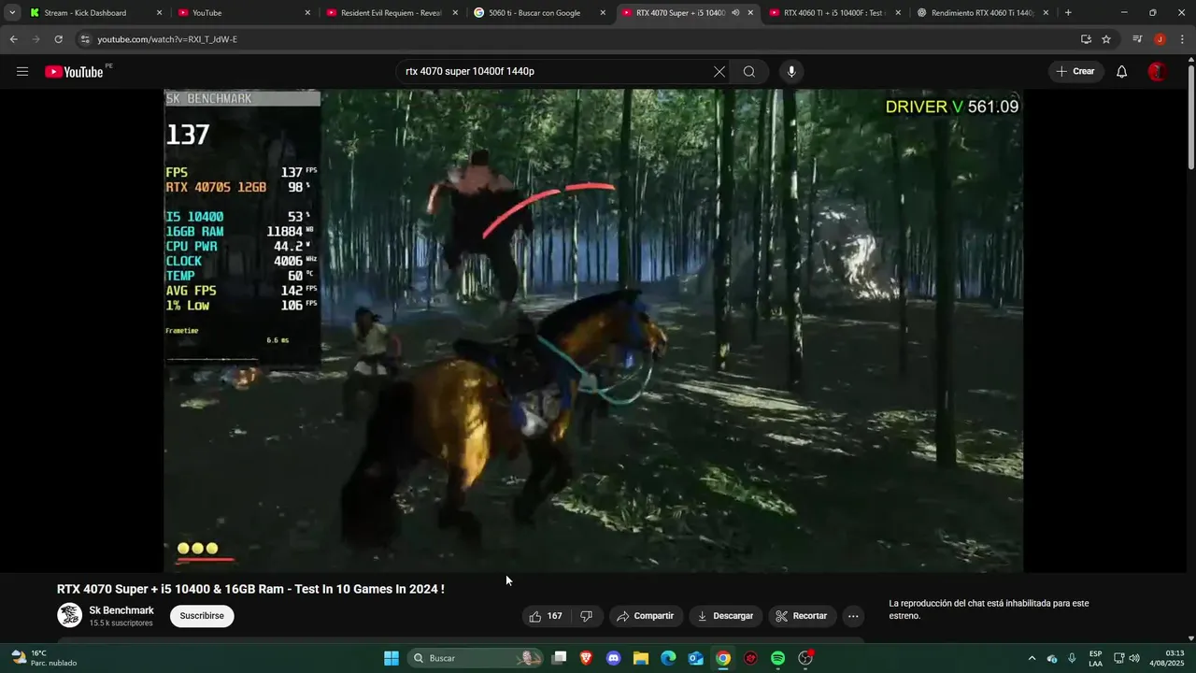Open ESP LAA language indicator
This screenshot has height=673, width=1196.
point(1095,658)
